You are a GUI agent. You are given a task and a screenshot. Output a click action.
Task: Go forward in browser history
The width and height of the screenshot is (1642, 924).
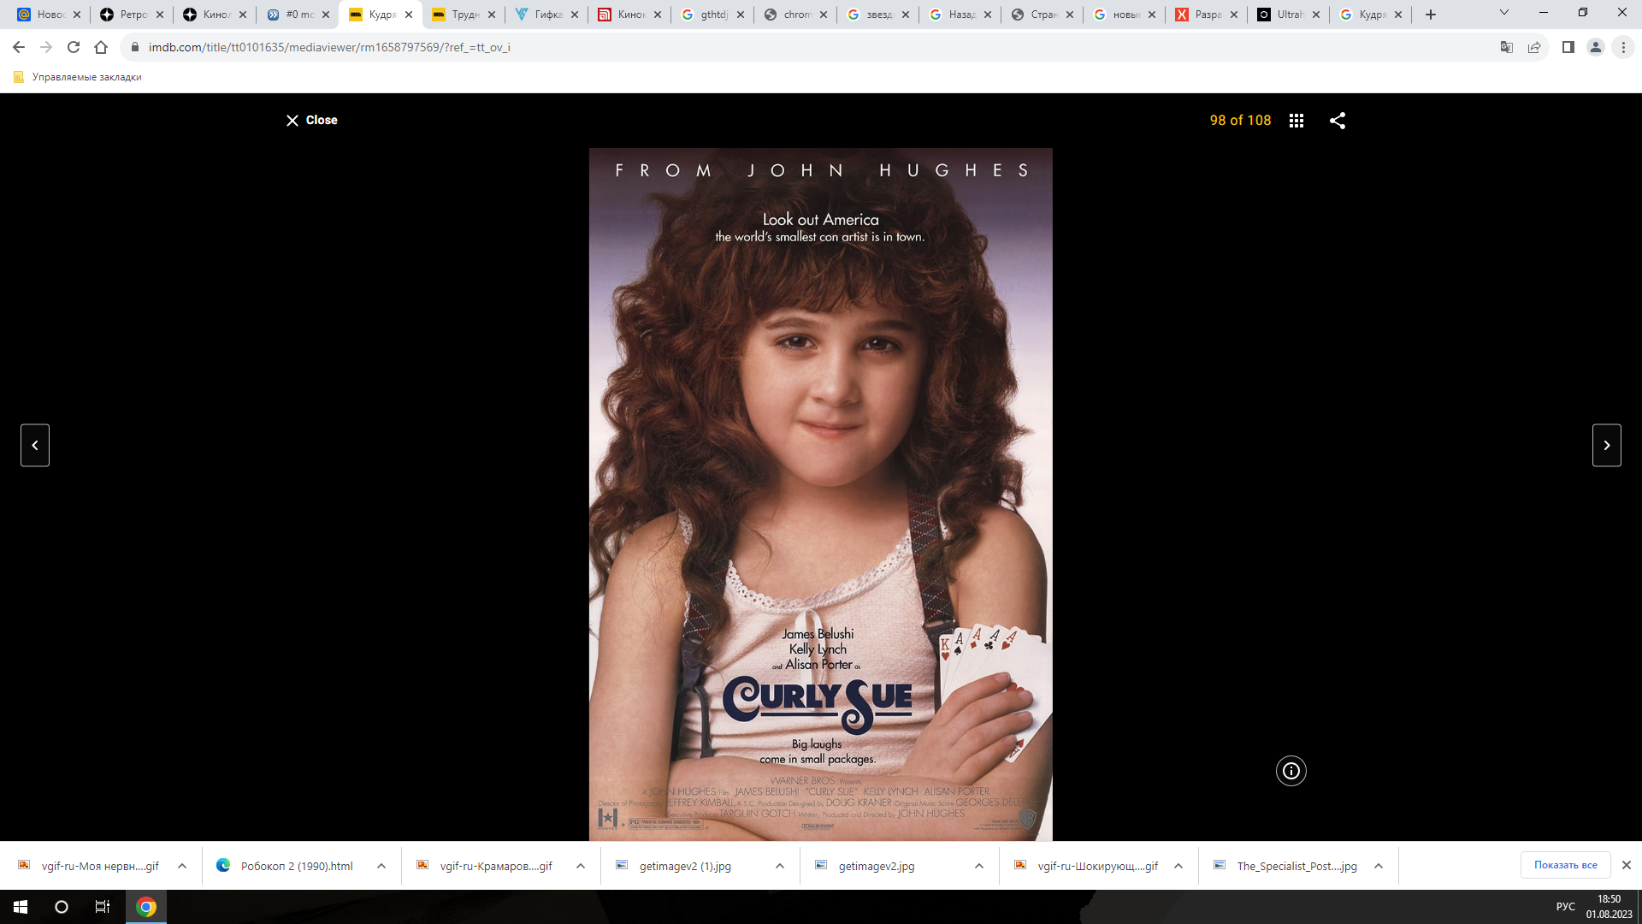[46, 47]
